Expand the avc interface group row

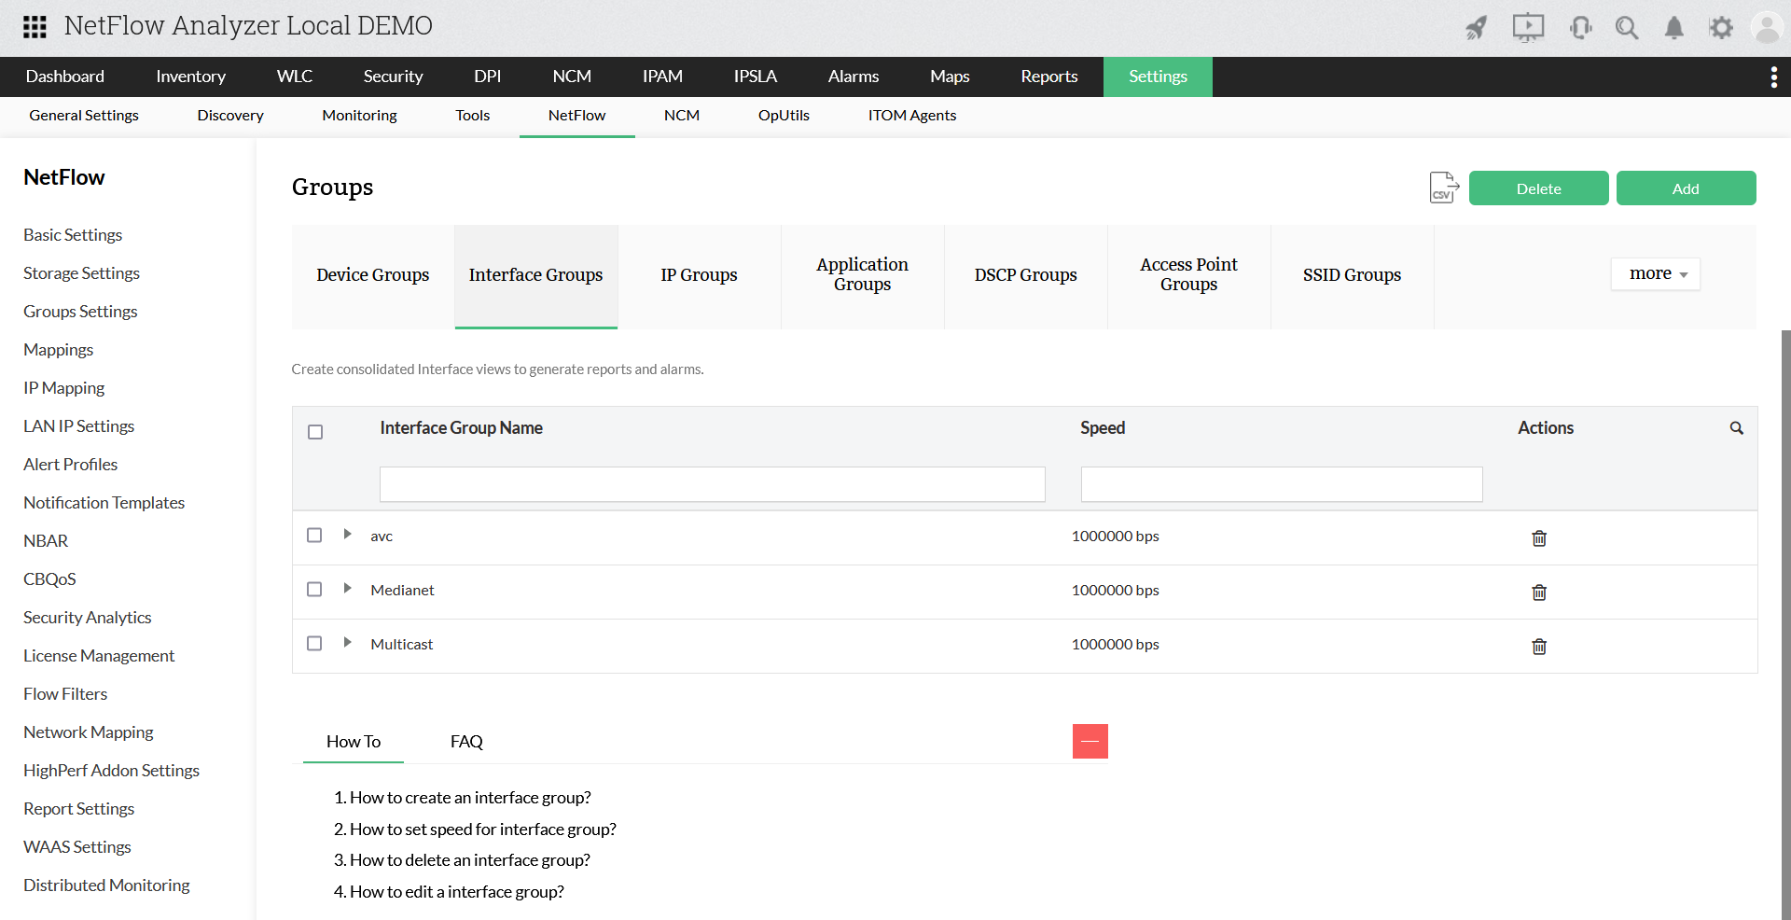[x=347, y=535]
